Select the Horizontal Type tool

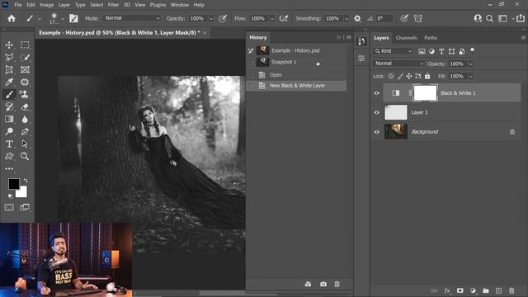[x=9, y=144]
